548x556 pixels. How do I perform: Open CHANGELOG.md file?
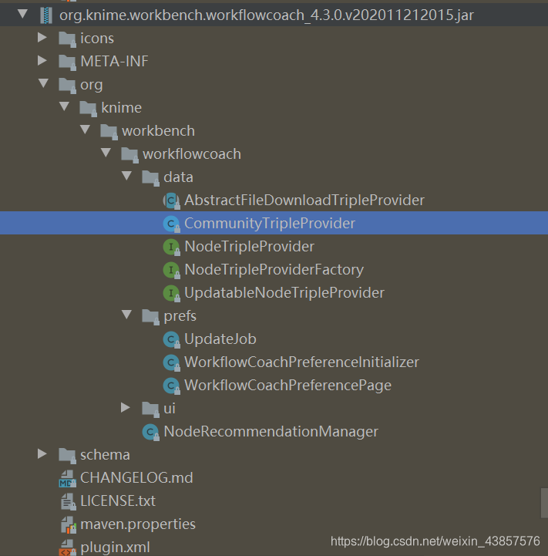click(136, 477)
